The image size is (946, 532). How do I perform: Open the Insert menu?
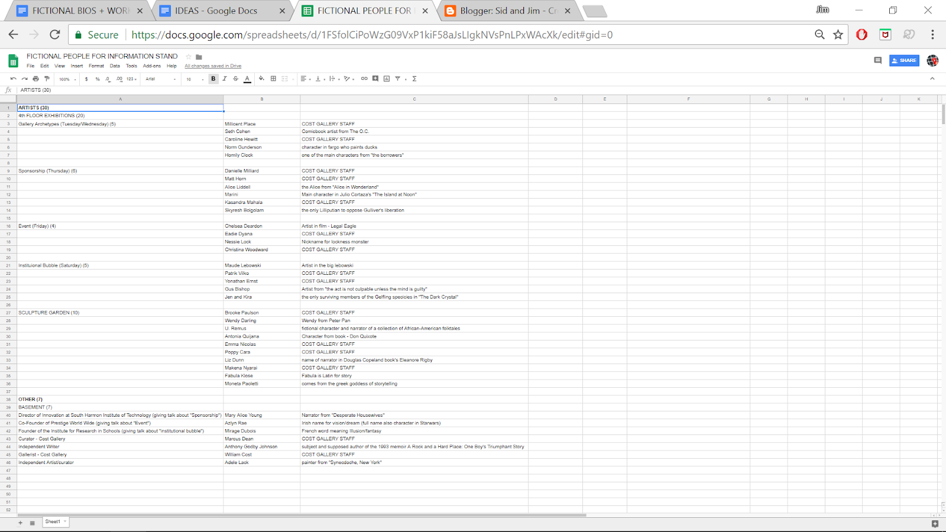tap(77, 66)
